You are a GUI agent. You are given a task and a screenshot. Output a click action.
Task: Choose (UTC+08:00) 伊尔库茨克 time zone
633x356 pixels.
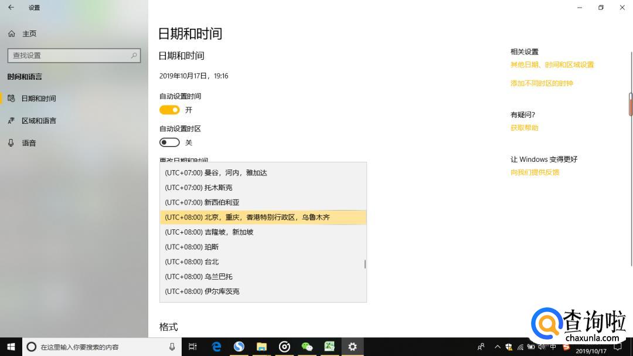pos(263,291)
